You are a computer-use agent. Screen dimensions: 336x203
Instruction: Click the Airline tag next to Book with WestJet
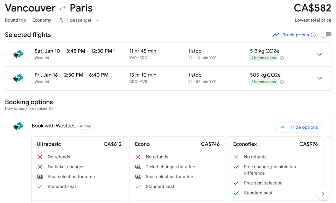tap(85, 126)
